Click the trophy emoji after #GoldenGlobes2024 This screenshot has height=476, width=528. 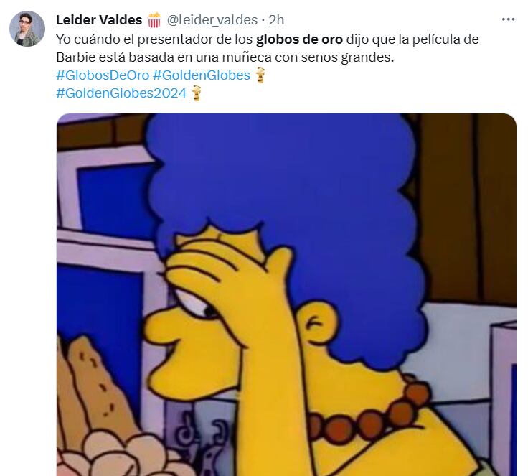click(x=197, y=93)
